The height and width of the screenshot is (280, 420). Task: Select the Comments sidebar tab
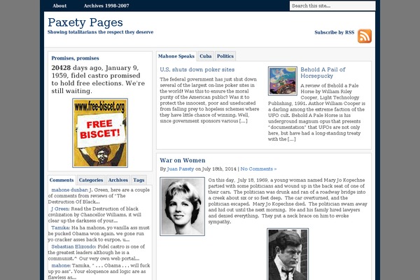(x=62, y=180)
